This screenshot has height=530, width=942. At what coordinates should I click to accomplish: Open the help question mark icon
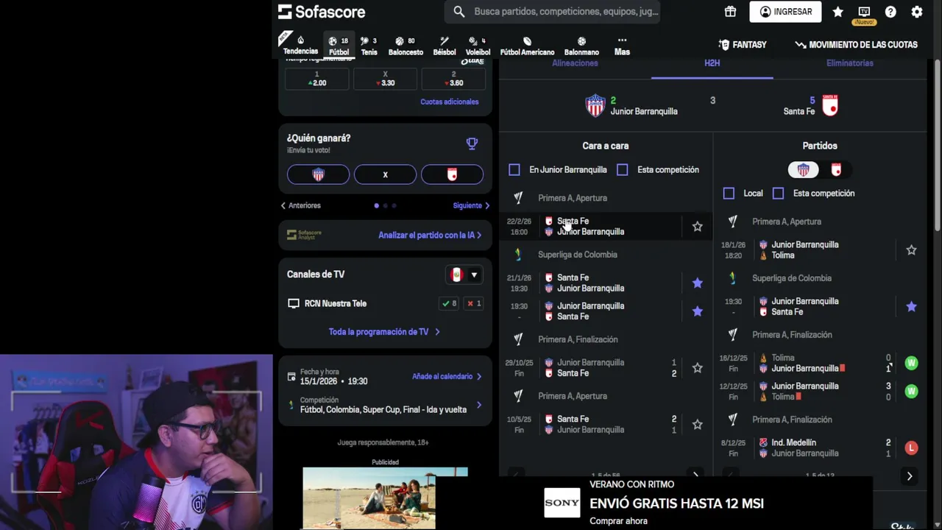(x=890, y=12)
